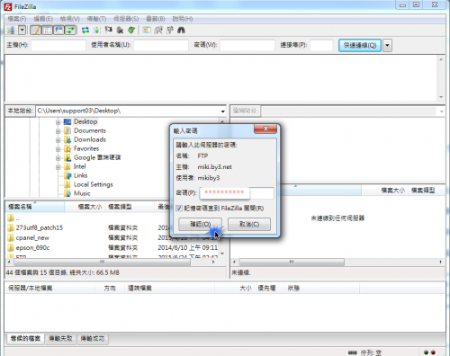Toggle remember password until FileZilla closes
Image resolution: width=450 pixels, height=356 pixels.
pos(179,209)
